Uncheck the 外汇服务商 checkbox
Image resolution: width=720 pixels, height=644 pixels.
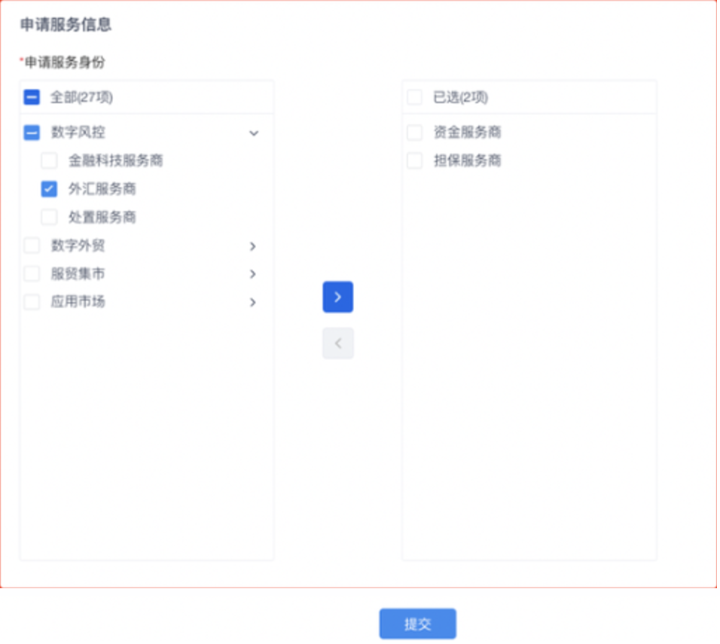click(x=49, y=188)
